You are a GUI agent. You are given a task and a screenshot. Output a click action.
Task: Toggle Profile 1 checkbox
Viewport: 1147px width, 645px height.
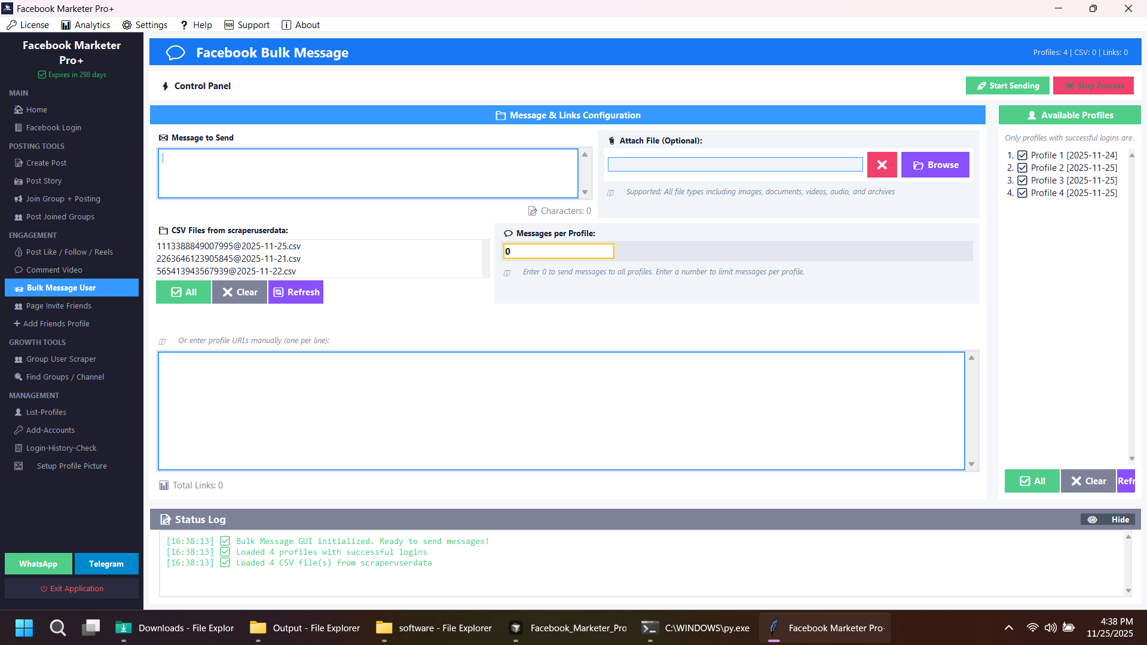click(x=1021, y=155)
